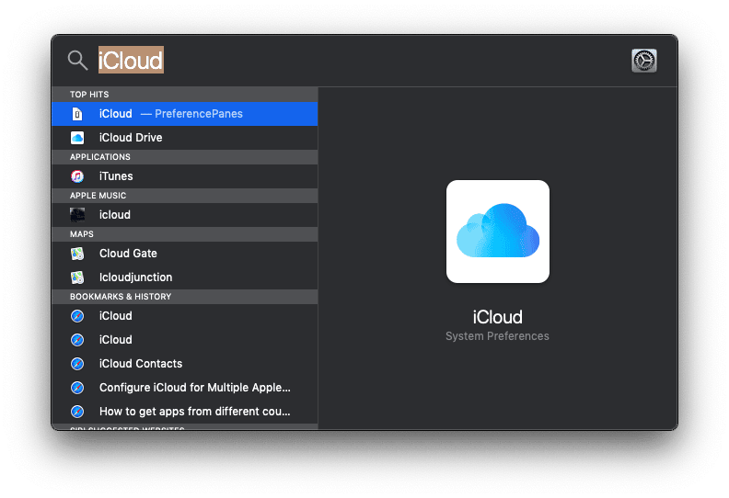Screen dimensions: 729x498
Task: Click the iCloud Drive cloud icon
Action: pos(77,138)
